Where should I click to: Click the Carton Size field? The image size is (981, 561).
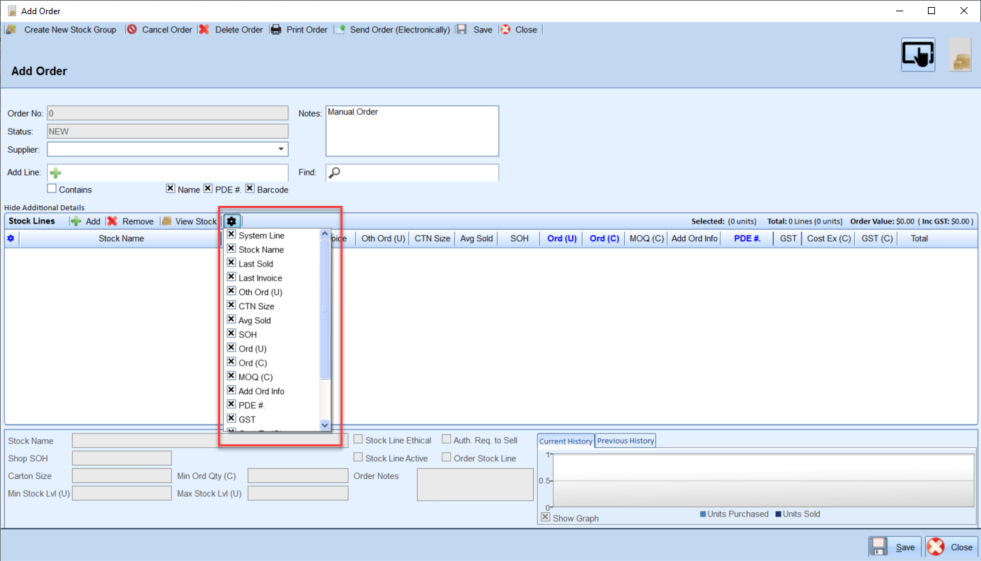(122, 475)
